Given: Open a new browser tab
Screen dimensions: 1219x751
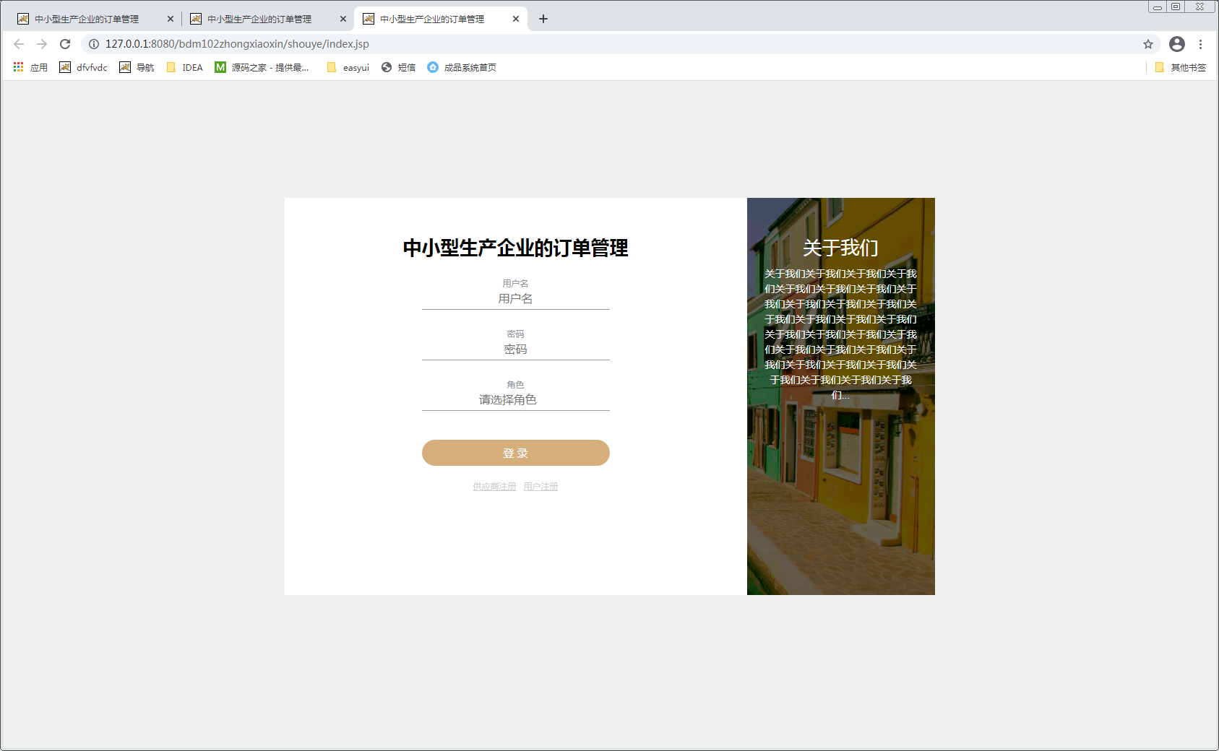Looking at the screenshot, I should click(x=543, y=19).
